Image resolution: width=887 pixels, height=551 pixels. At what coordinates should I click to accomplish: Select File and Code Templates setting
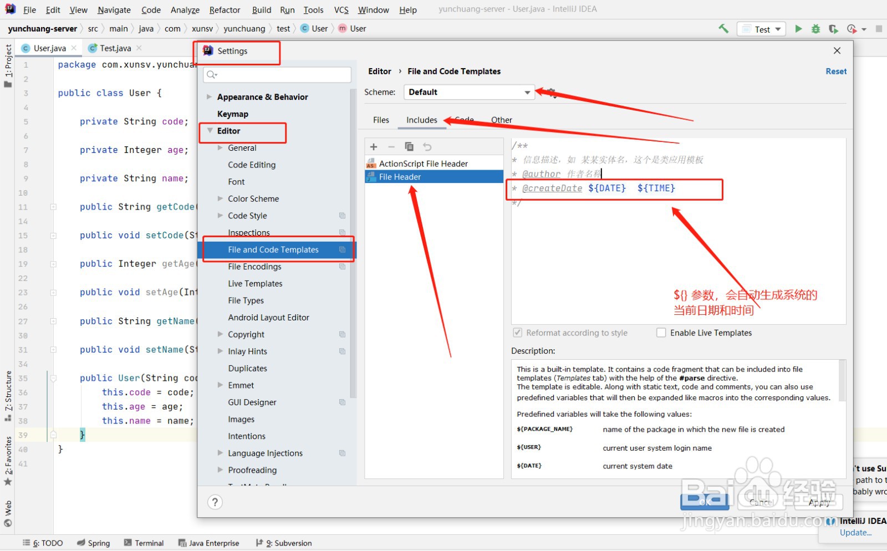[x=277, y=250]
